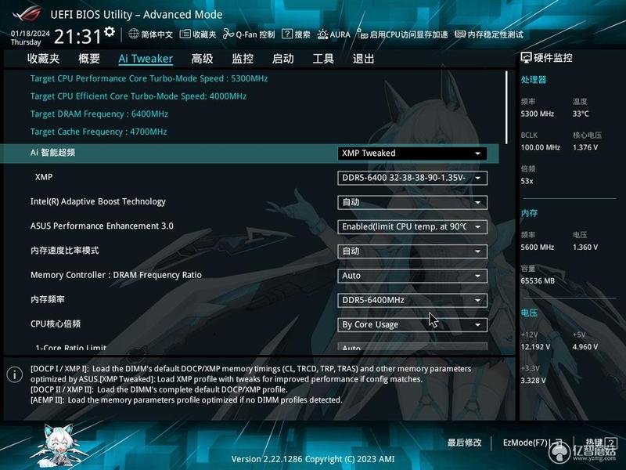Image resolution: width=626 pixels, height=470 pixels.
Task: Click the 21:31 clock display
Action: coord(77,37)
